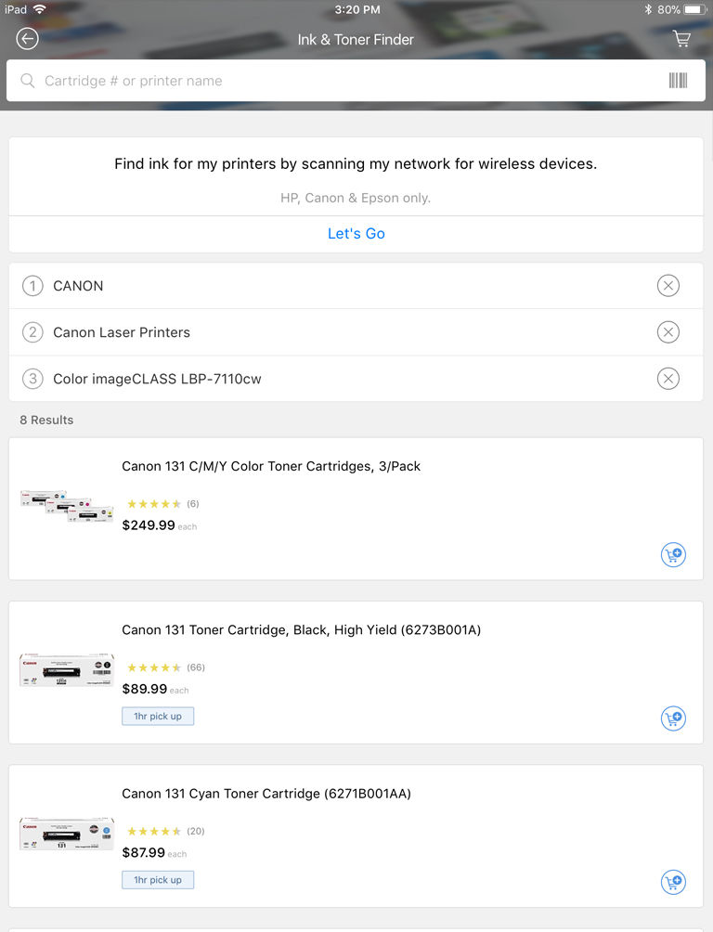View the Cyan toner cartridge thumbnail
The height and width of the screenshot is (932, 713).
67,834
